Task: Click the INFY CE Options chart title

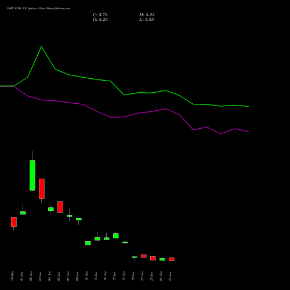Action: coord(38,9)
